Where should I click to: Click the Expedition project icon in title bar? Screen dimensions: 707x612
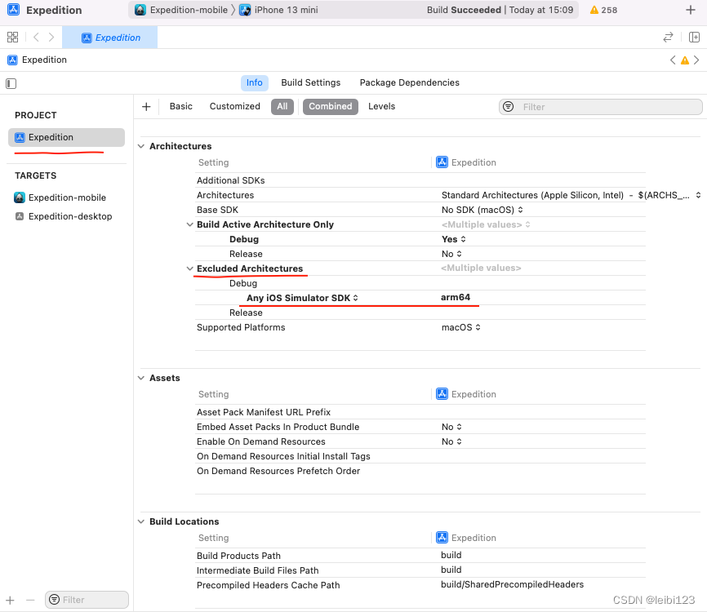tap(14, 10)
